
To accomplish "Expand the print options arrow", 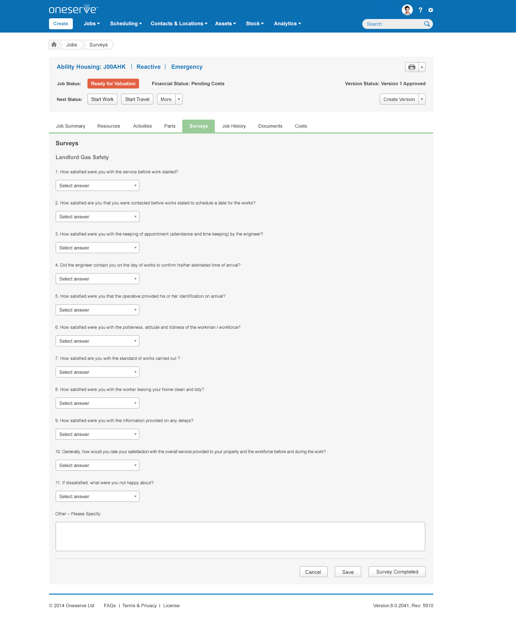I will click(422, 67).
